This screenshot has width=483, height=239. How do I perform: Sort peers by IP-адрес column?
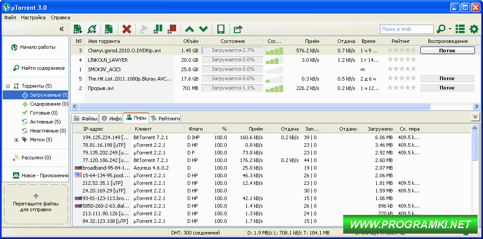tap(102, 129)
